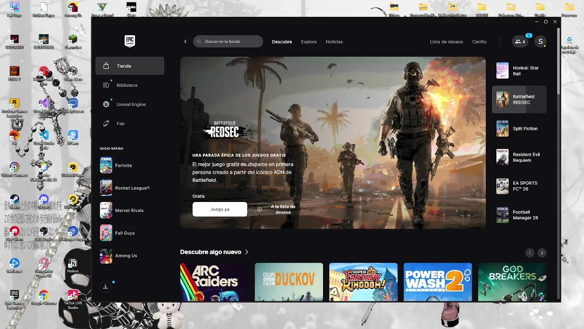Open the Escape from Duckov game card

click(289, 282)
